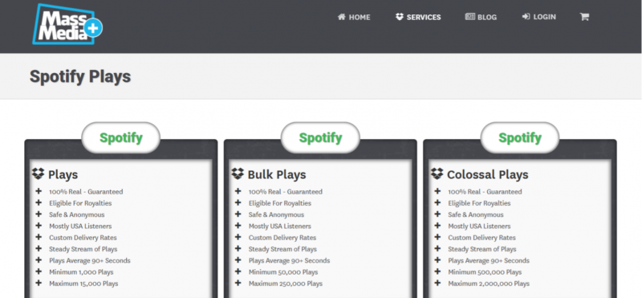Click plus icon next to 'Maximum 250,000 Plays'

(x=238, y=283)
